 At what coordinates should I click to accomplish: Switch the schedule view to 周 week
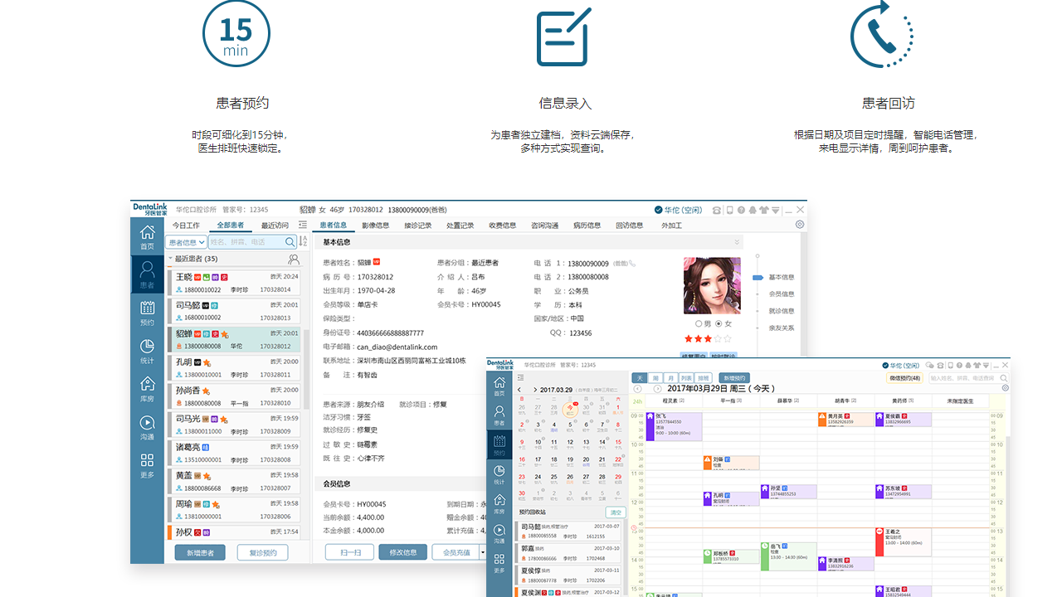point(655,377)
